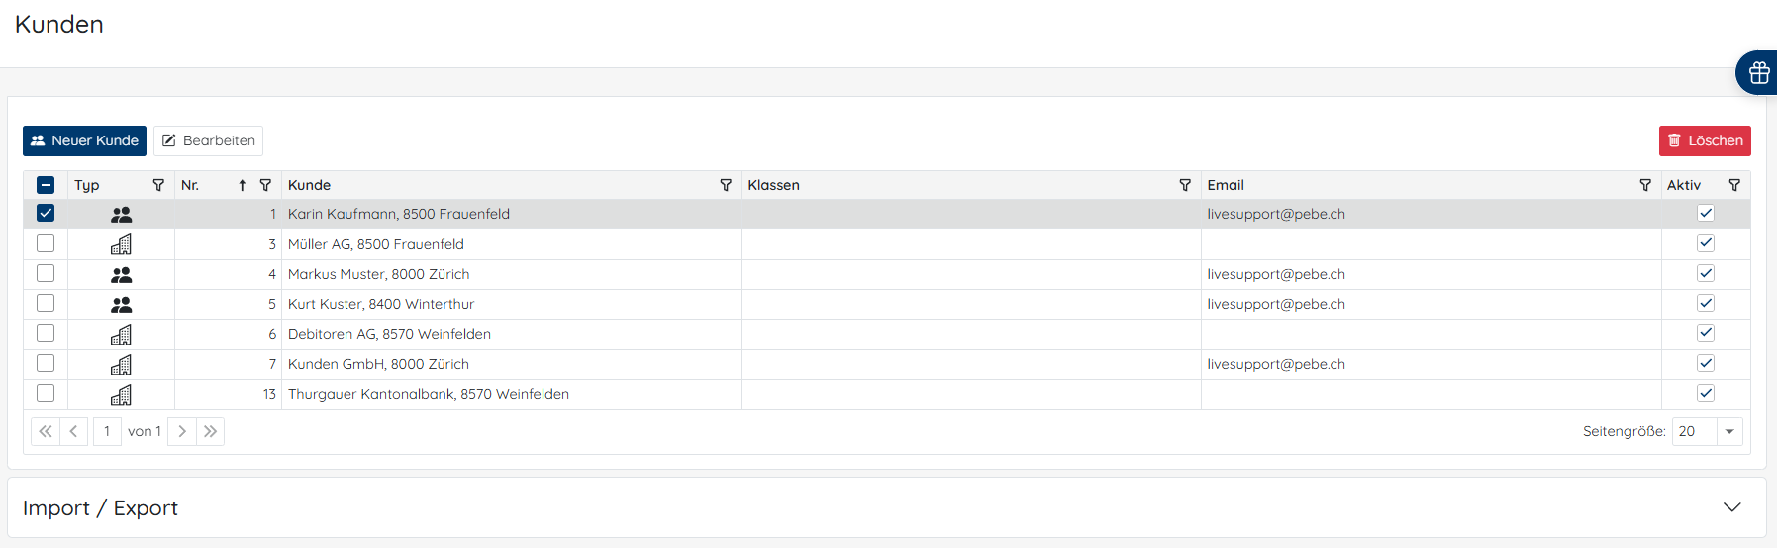Click the Löschen button

[1705, 140]
